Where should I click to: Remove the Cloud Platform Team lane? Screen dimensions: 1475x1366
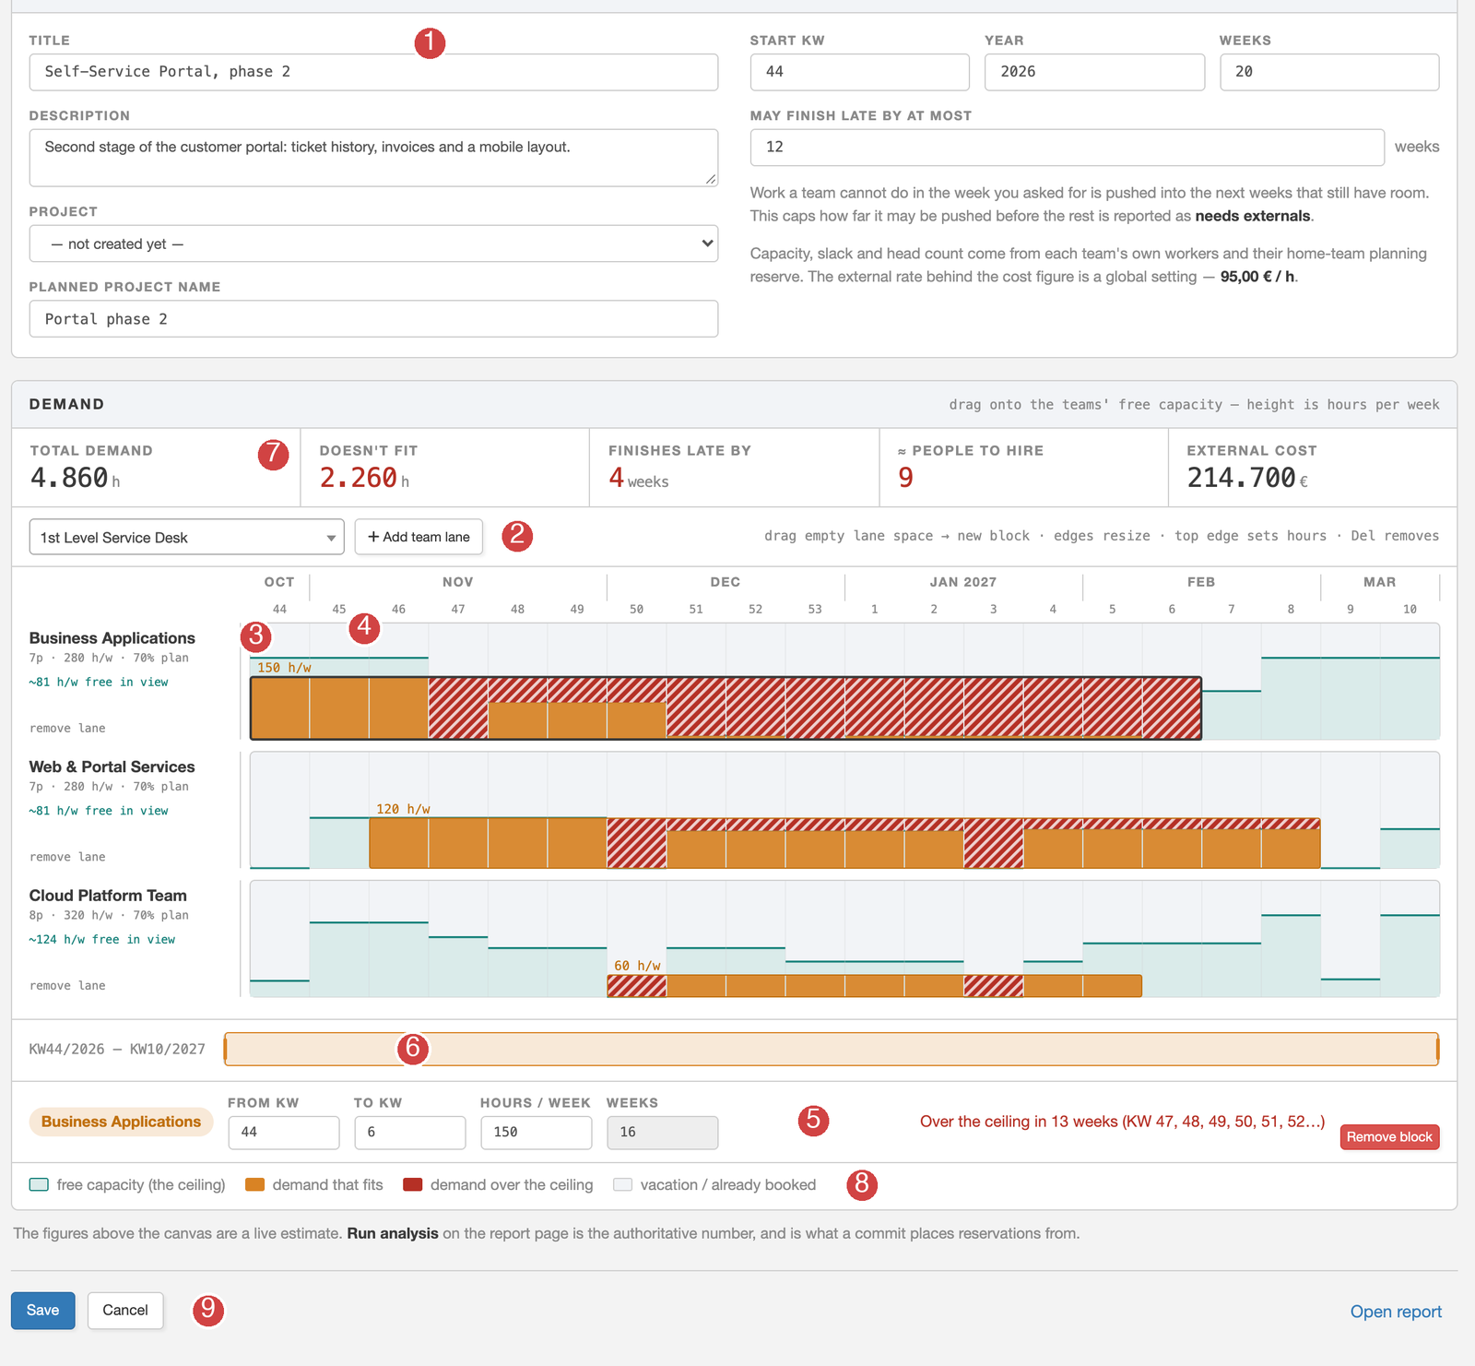[67, 986]
